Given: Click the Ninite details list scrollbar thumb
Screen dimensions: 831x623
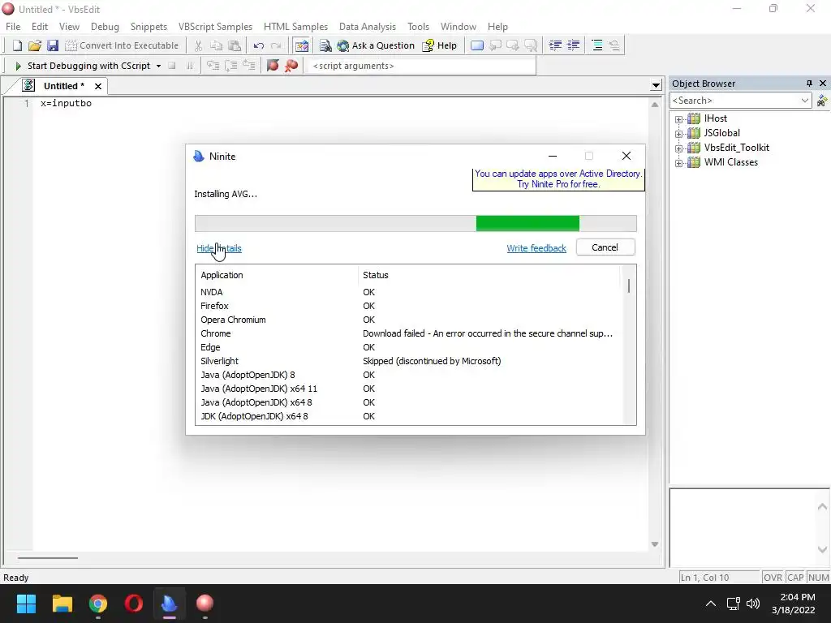Looking at the screenshot, I should 629,286.
